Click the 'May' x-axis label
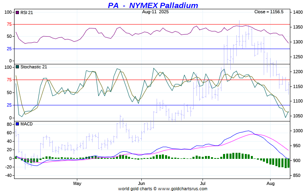The width and height of the screenshot is (306, 191). pyautogui.click(x=77, y=183)
